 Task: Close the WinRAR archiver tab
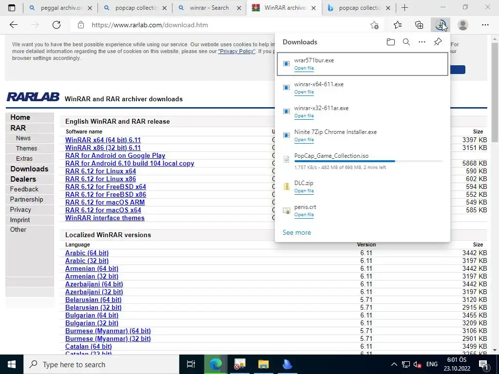click(x=313, y=8)
